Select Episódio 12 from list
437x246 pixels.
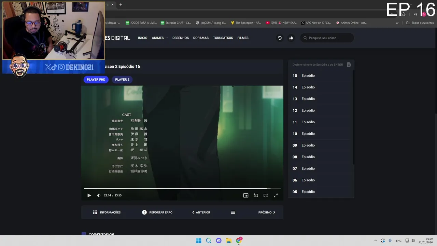(x=320, y=110)
